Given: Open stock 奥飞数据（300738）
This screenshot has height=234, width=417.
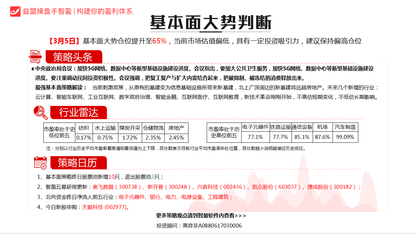Looking at the screenshot, I should 117,187.
